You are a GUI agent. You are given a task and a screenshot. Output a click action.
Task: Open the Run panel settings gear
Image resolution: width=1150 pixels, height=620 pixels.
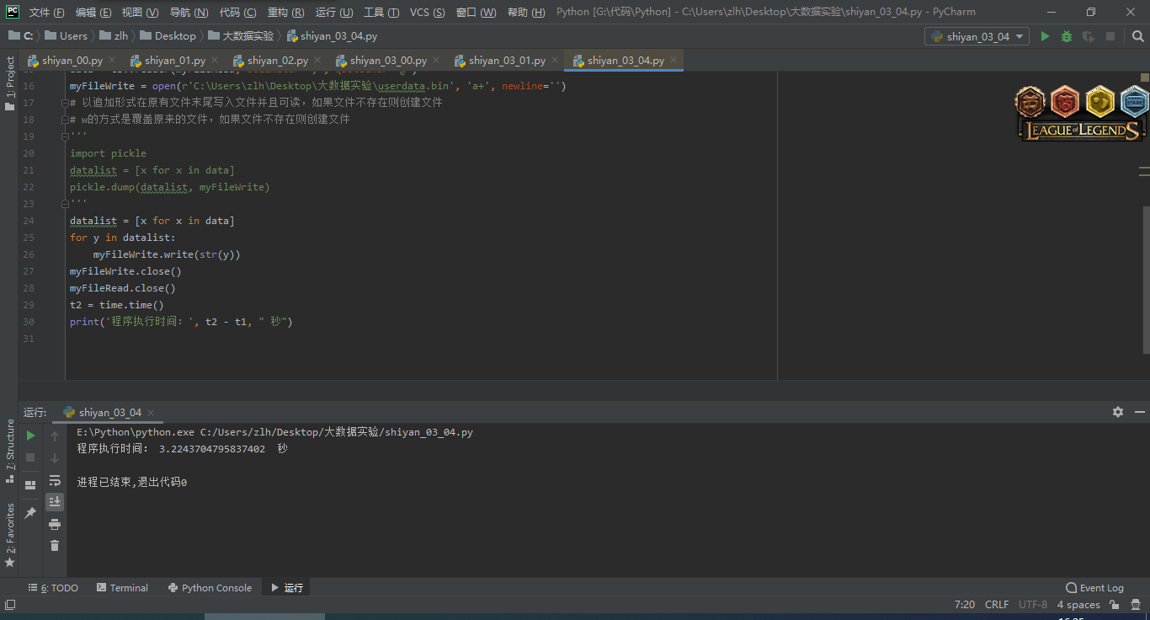(x=1117, y=412)
